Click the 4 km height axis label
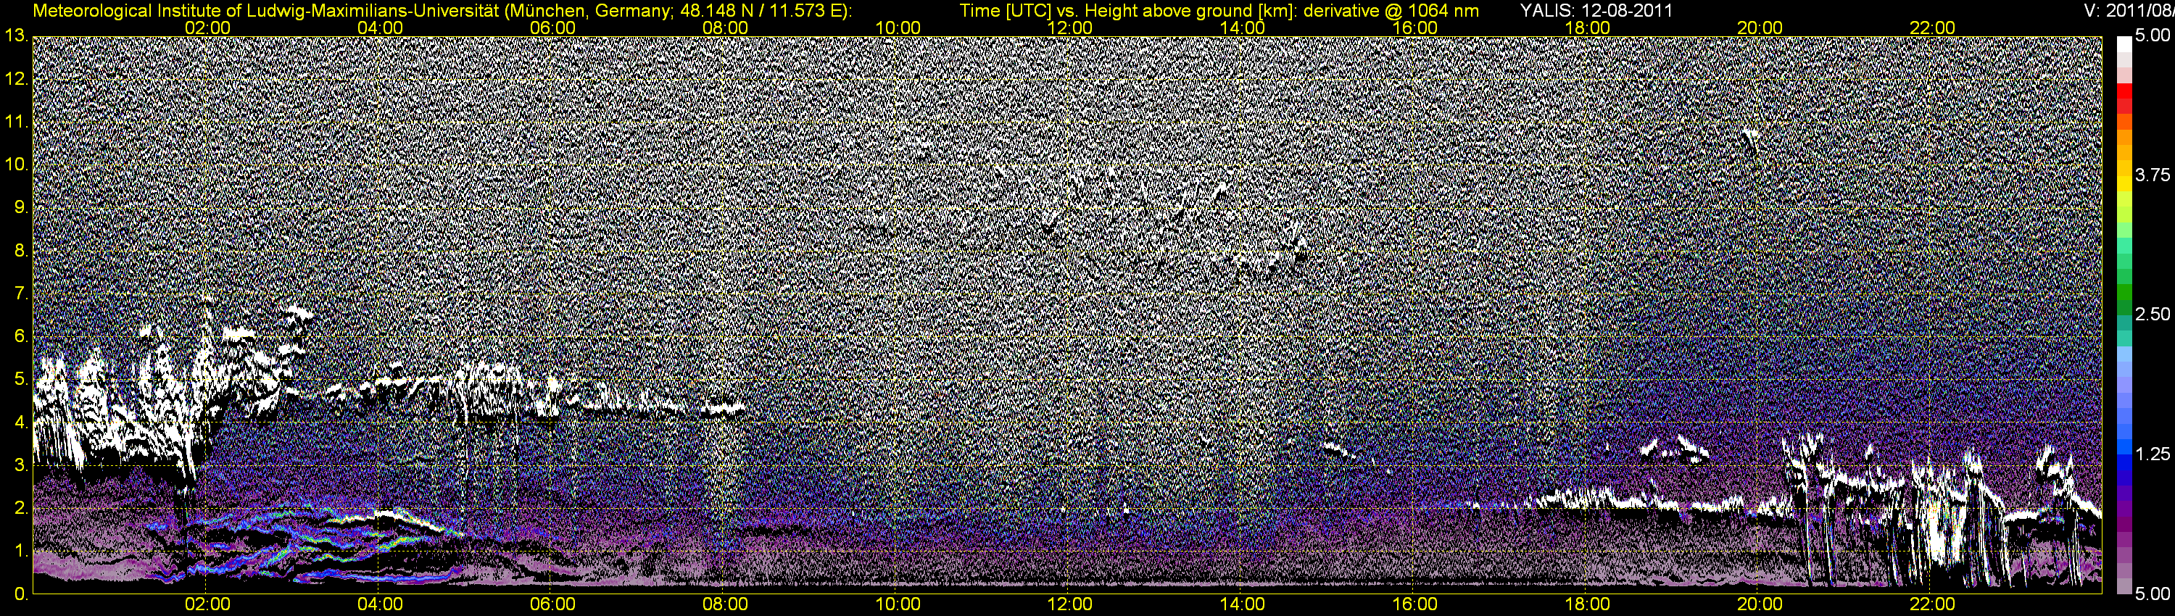The width and height of the screenshot is (2175, 616). [20, 423]
